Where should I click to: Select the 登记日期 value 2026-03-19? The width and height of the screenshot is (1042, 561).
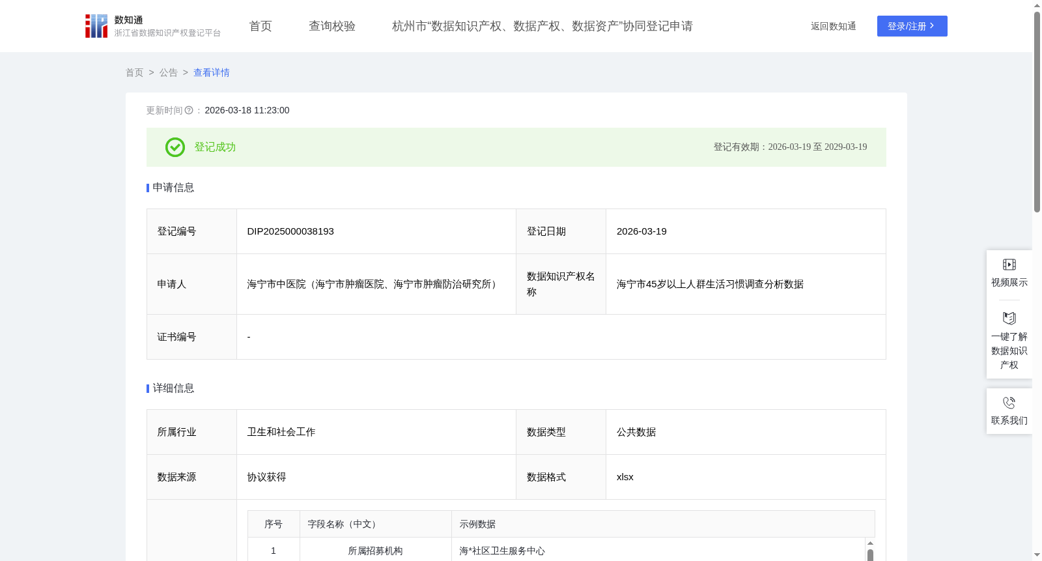click(x=641, y=231)
